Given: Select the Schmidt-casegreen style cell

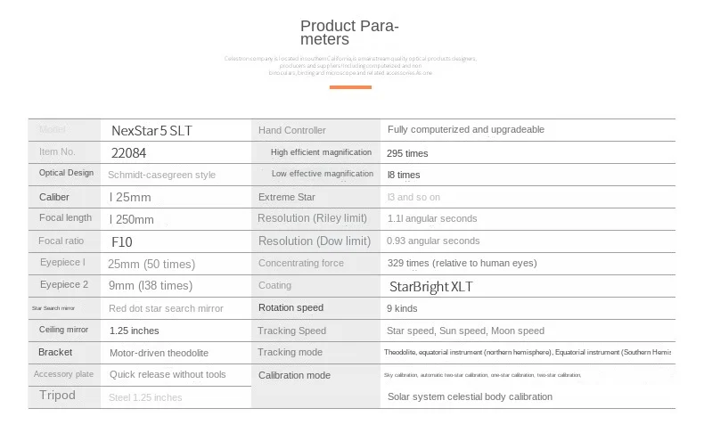Looking at the screenshot, I should click(x=162, y=175).
